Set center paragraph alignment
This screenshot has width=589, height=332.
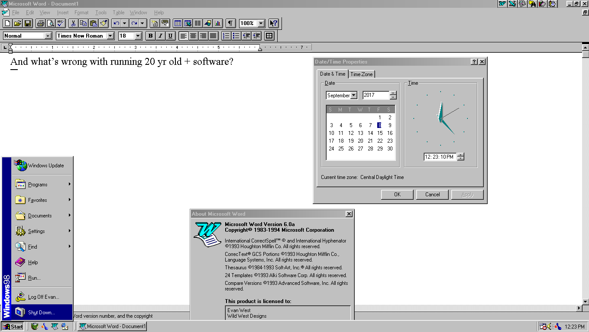point(194,36)
